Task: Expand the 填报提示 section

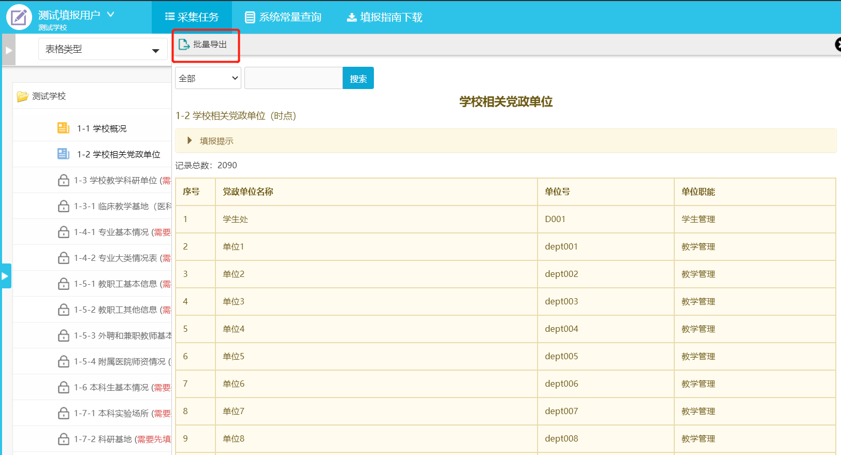Action: pyautogui.click(x=190, y=141)
